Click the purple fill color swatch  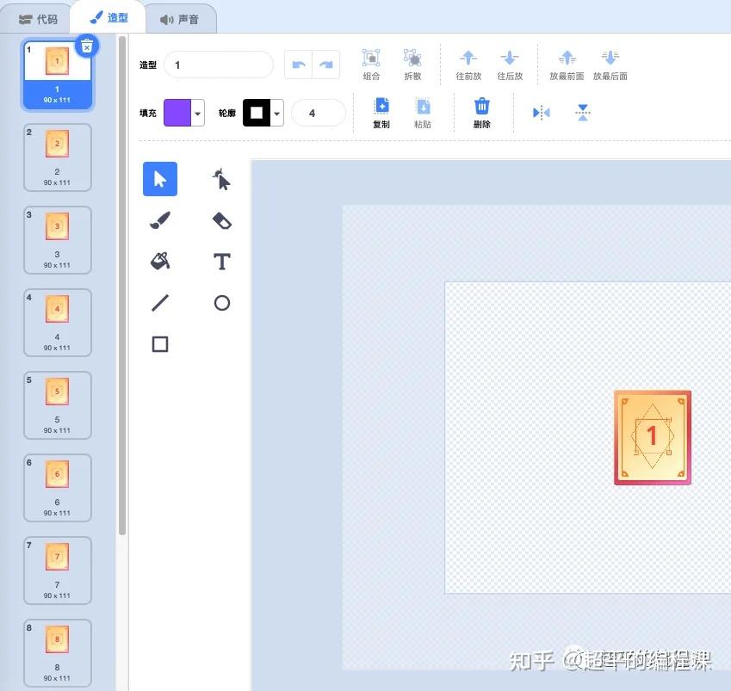click(177, 113)
